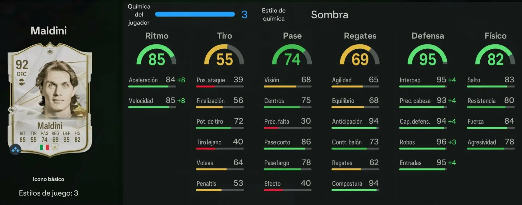
Task: Click Estilos de juego: 3 text
Action: (x=48, y=193)
